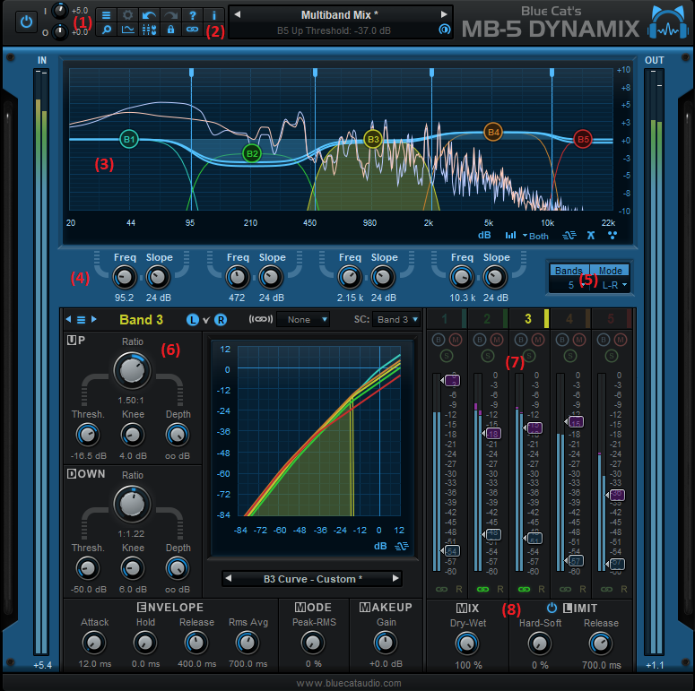Open the Multiband Mix preset name
The image size is (695, 691).
click(340, 15)
